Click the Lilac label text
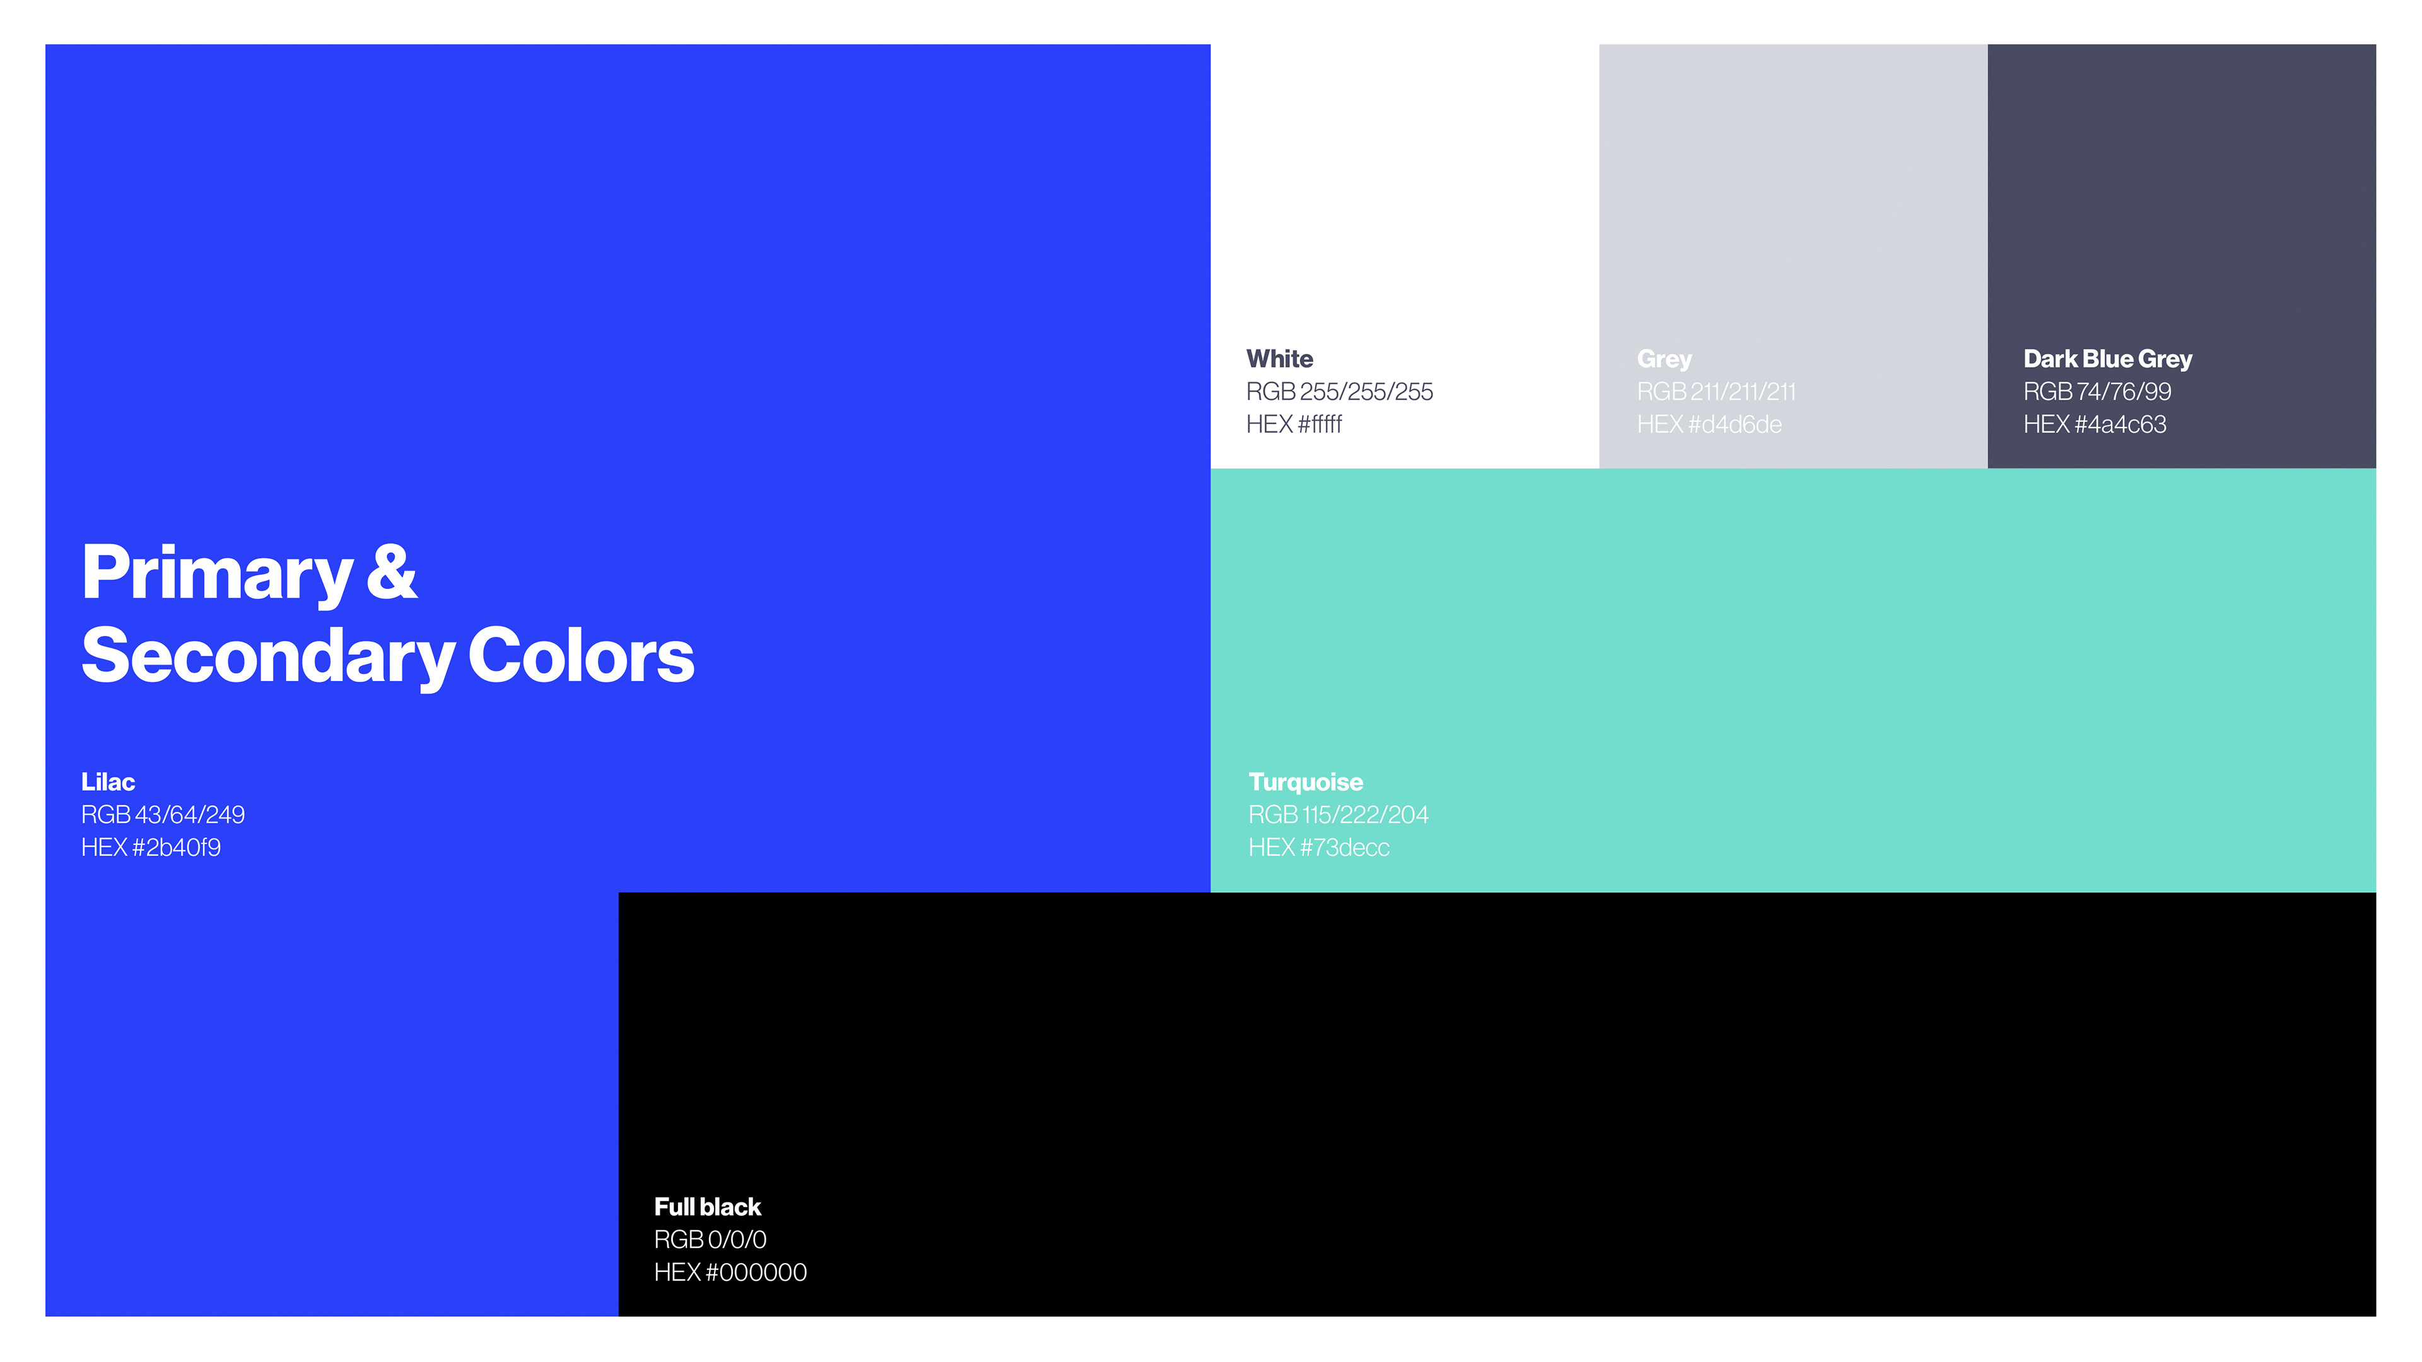The width and height of the screenshot is (2422, 1362). click(x=107, y=782)
